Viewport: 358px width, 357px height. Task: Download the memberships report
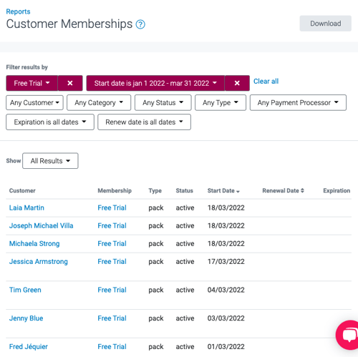coord(326,24)
